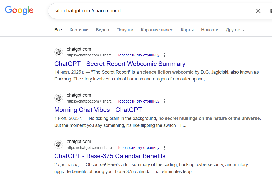Open the three-dot menu of the Base-375 result
Viewport: 272px width, 183px height.
pos(165,147)
